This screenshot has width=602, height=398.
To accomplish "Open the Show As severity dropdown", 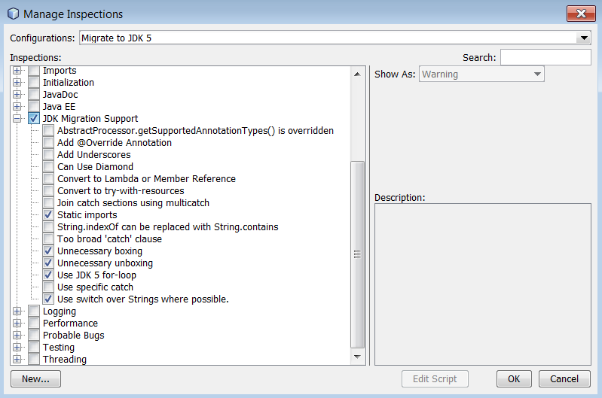I will (x=536, y=74).
